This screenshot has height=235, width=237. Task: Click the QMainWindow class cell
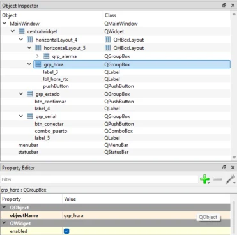121,24
